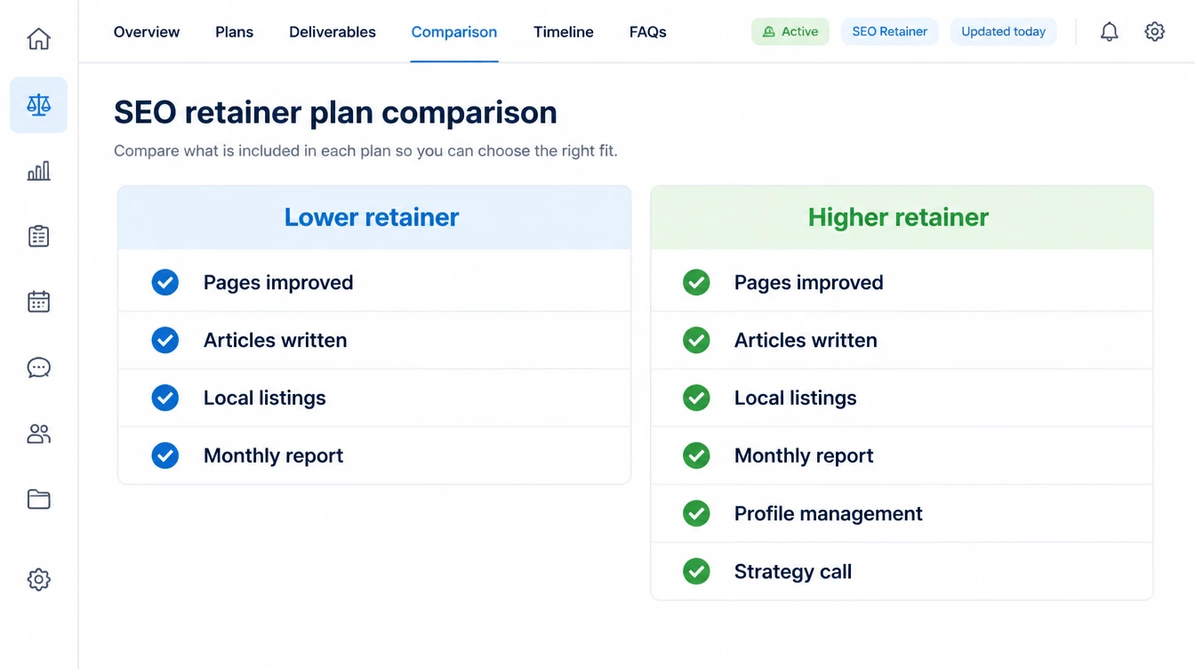Open the Home icon in sidebar
Viewport: 1195px width, 669px height.
[x=38, y=39]
